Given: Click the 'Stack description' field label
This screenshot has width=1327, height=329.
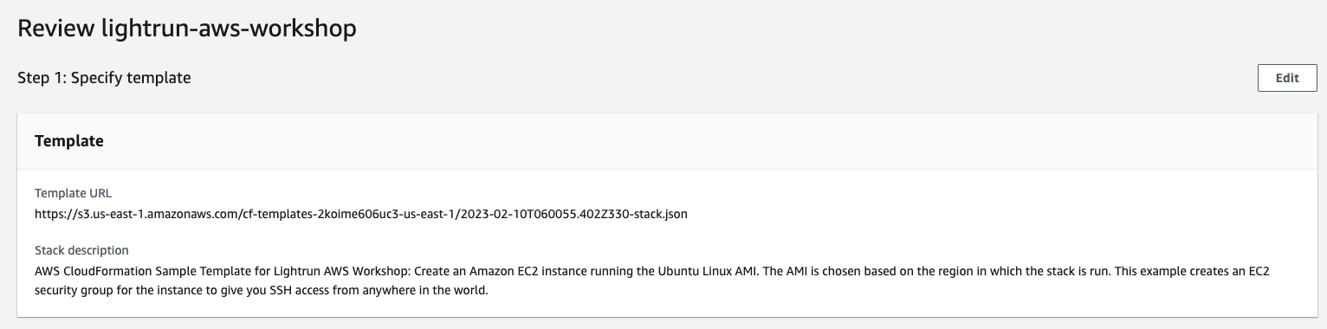Looking at the screenshot, I should point(81,251).
